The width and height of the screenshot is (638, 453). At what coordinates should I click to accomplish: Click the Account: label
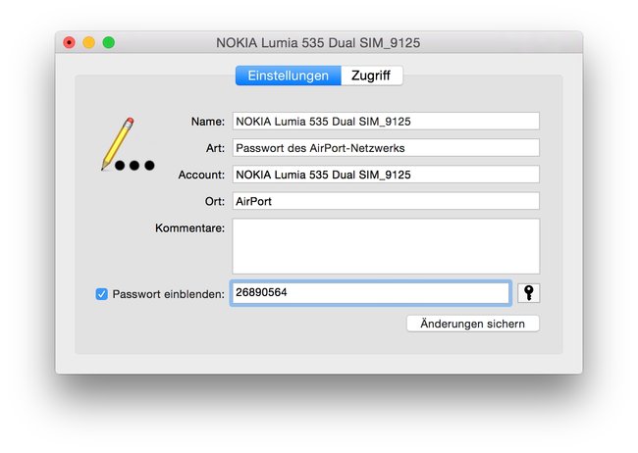pyautogui.click(x=201, y=175)
